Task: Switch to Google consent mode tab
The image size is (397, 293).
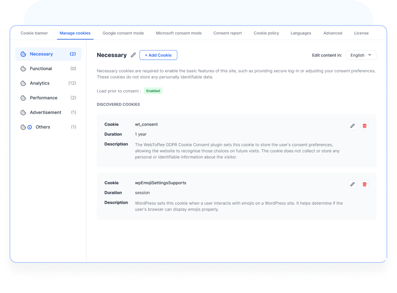Action: (x=123, y=33)
